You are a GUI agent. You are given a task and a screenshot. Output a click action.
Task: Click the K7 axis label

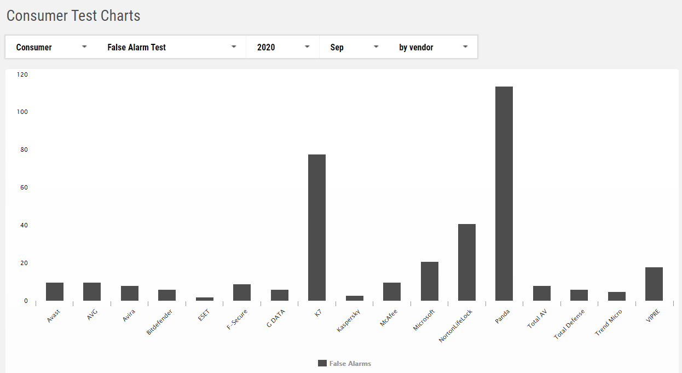319,313
